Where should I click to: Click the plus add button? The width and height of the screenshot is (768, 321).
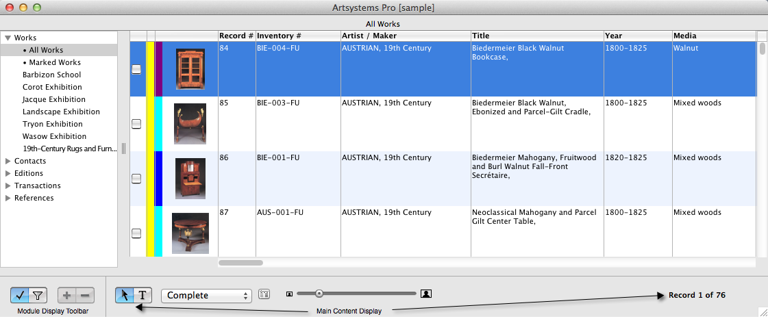pyautogui.click(x=66, y=296)
